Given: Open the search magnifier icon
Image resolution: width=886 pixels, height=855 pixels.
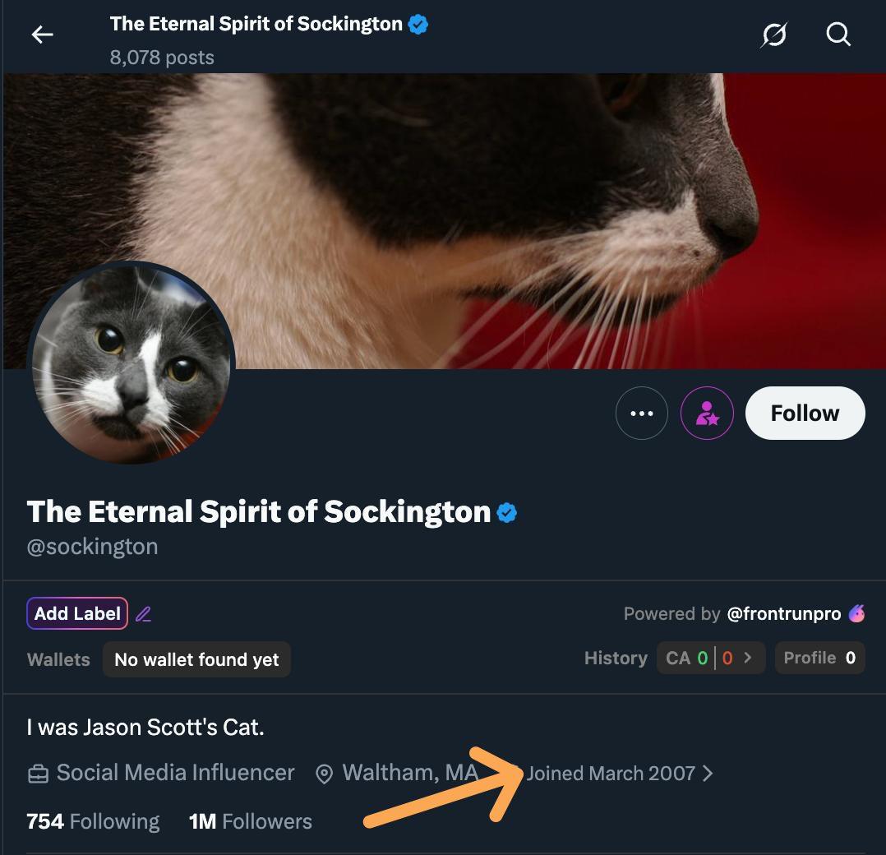Looking at the screenshot, I should point(838,35).
